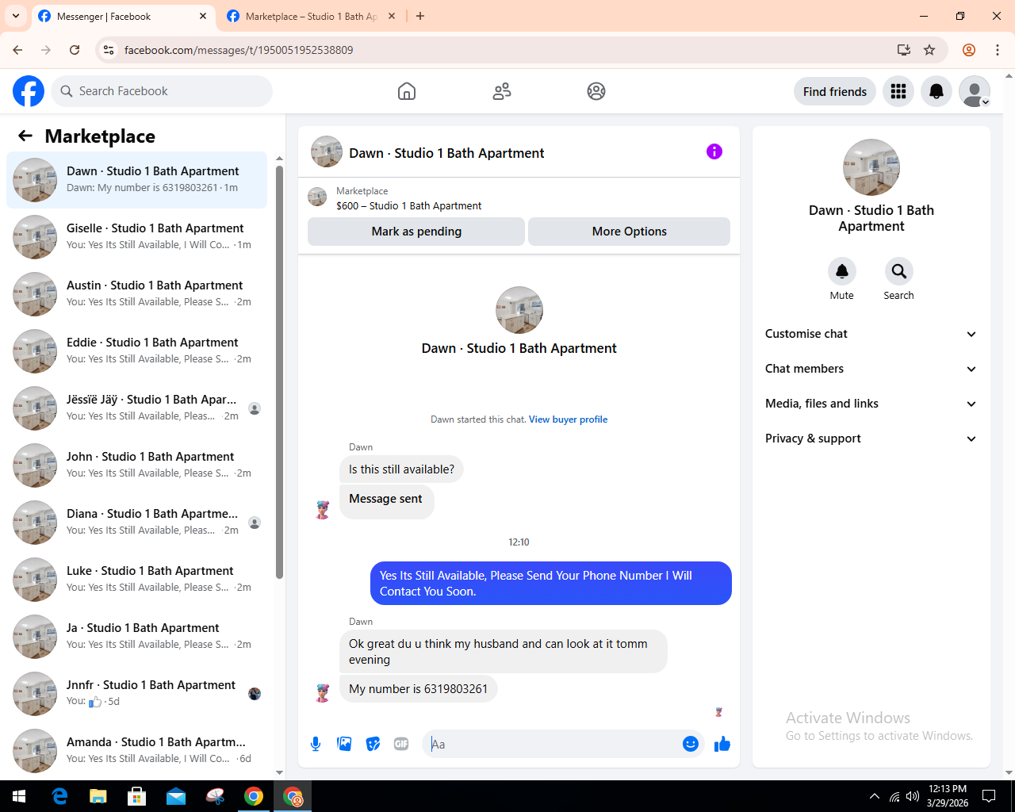The width and height of the screenshot is (1015, 812).
Task: Click the conversation list scrollbar
Action: click(x=279, y=372)
